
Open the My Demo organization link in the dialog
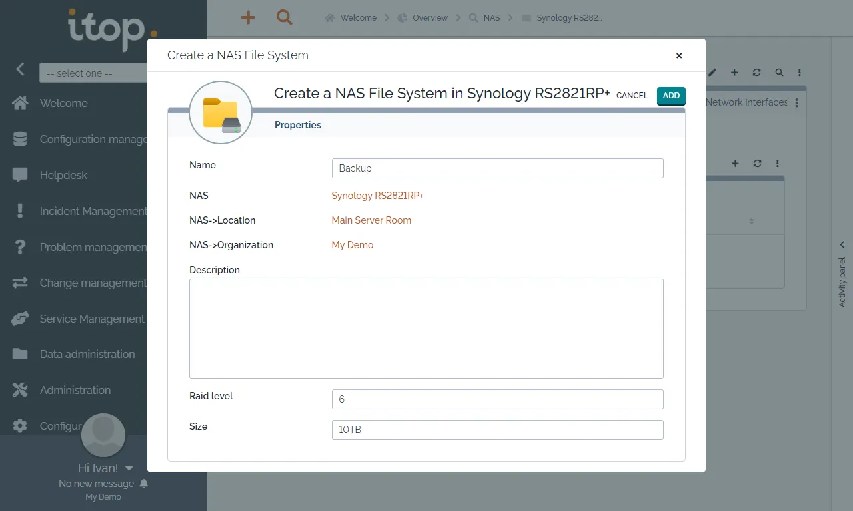pos(353,245)
